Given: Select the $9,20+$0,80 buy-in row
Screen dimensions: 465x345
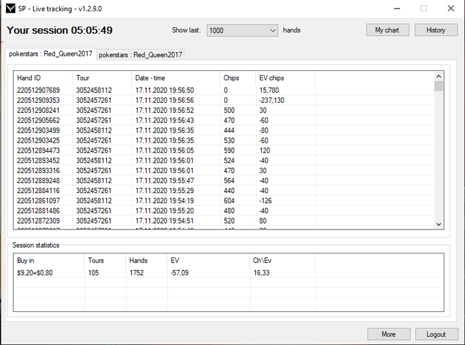Looking at the screenshot, I should point(229,273).
